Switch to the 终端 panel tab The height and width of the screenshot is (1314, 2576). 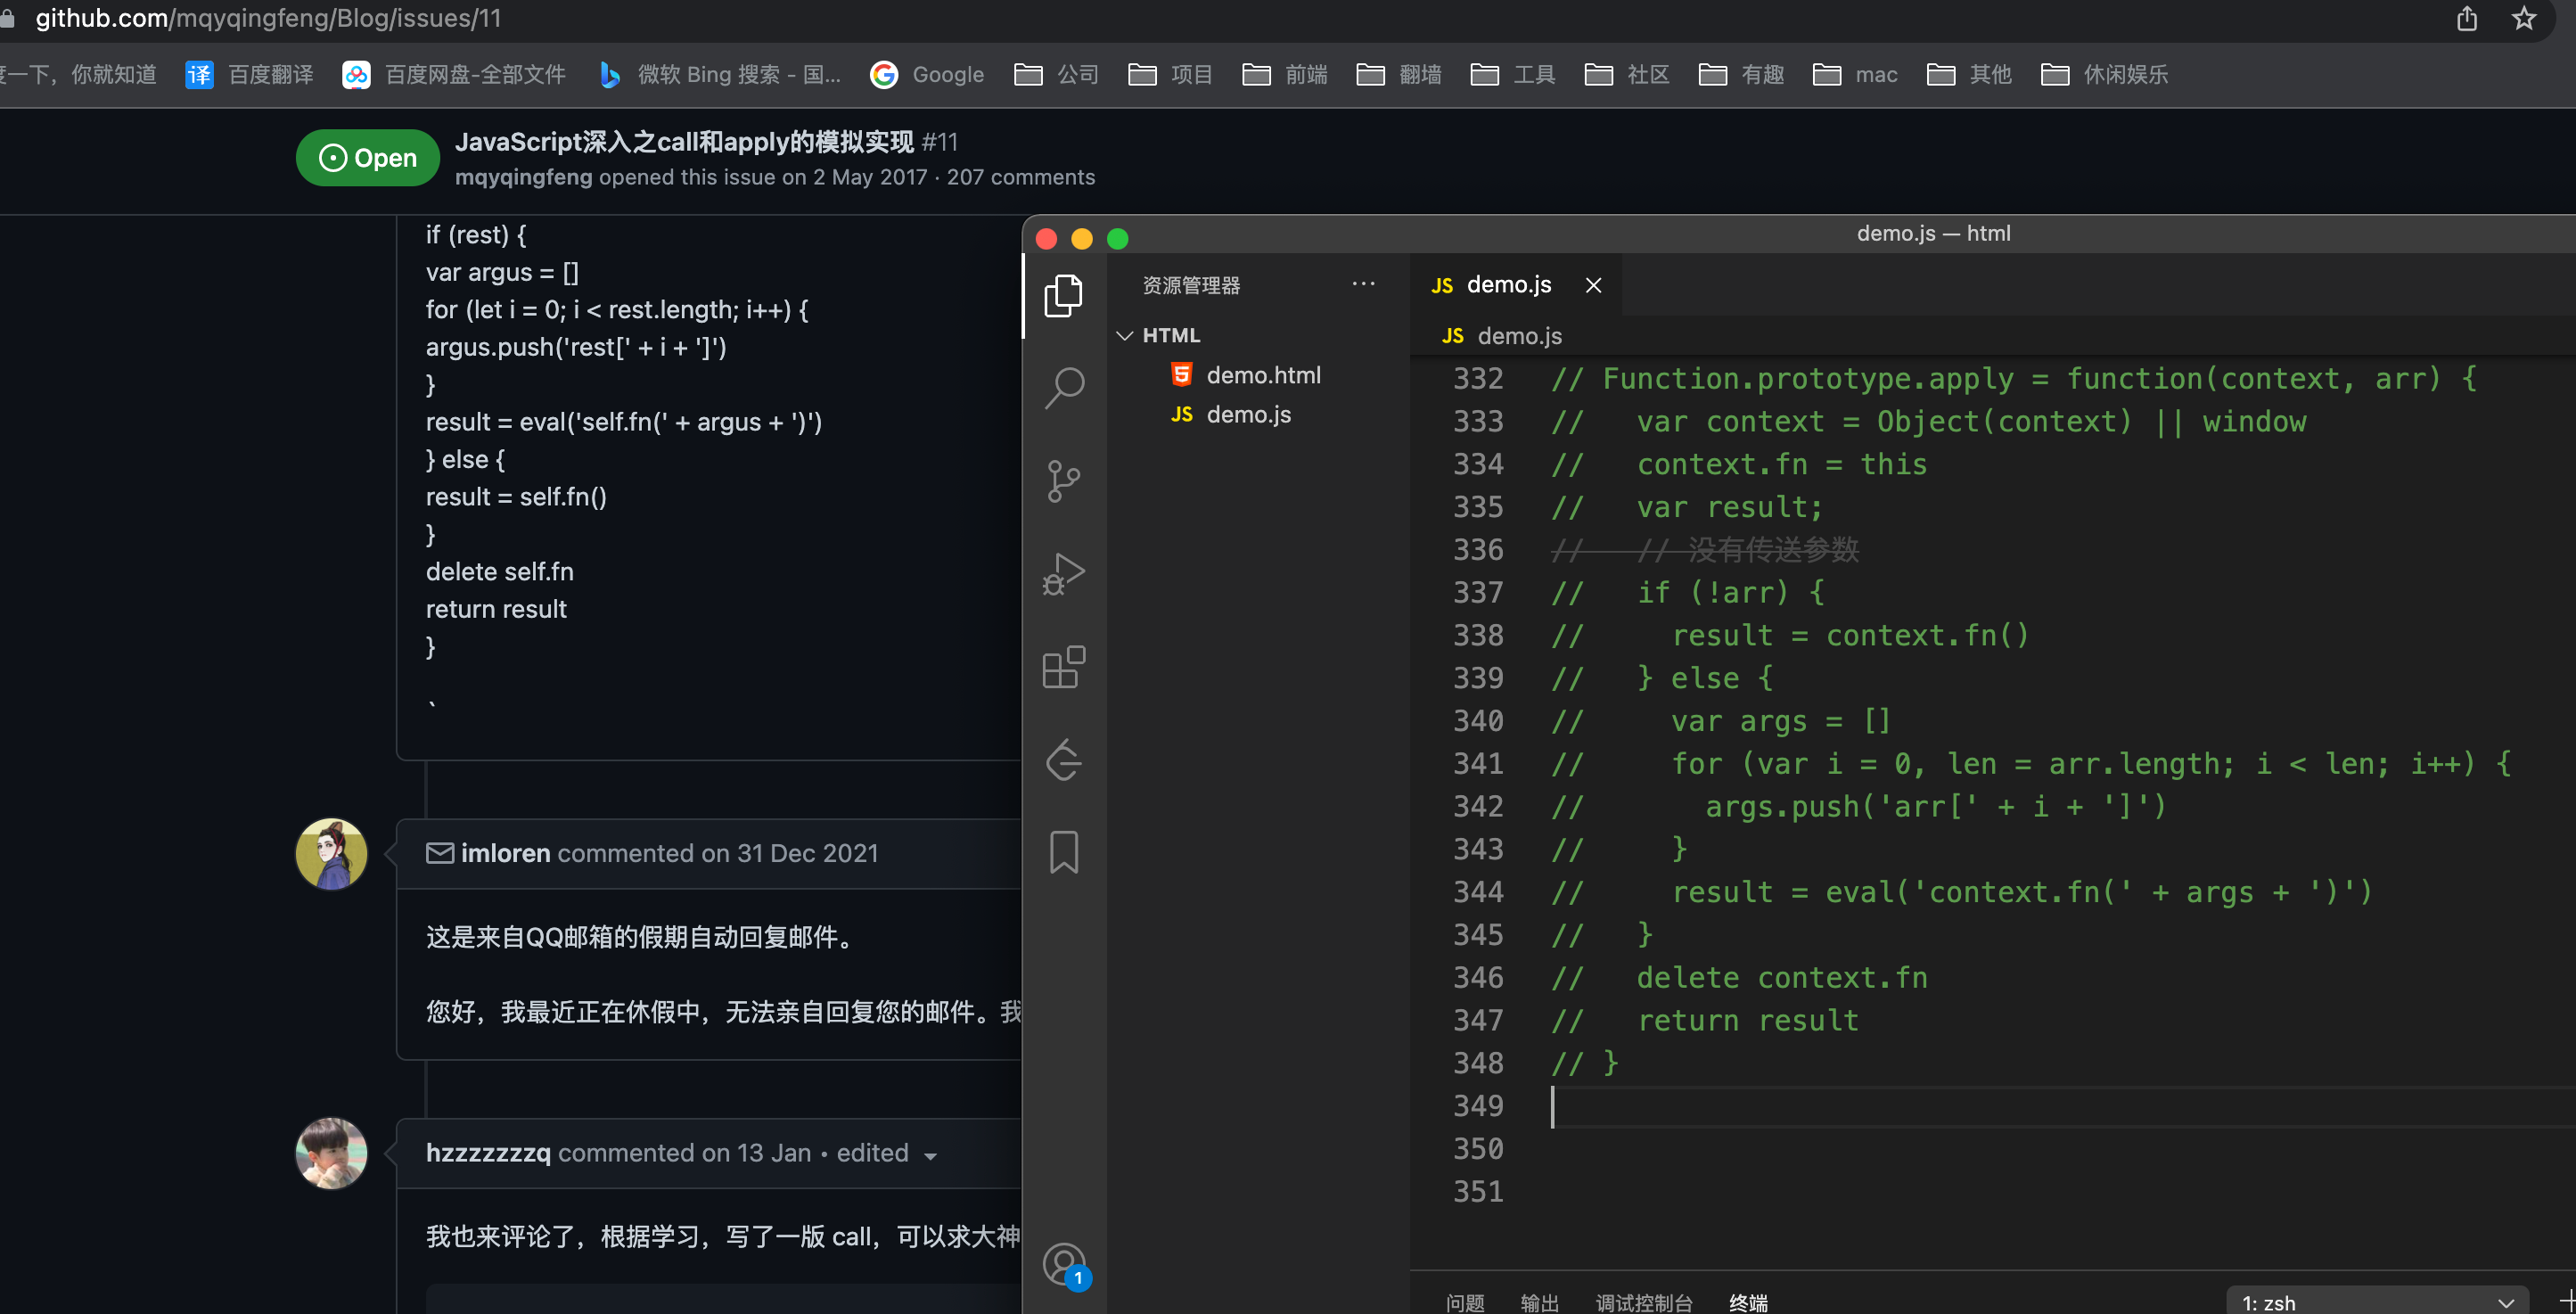1749,1302
